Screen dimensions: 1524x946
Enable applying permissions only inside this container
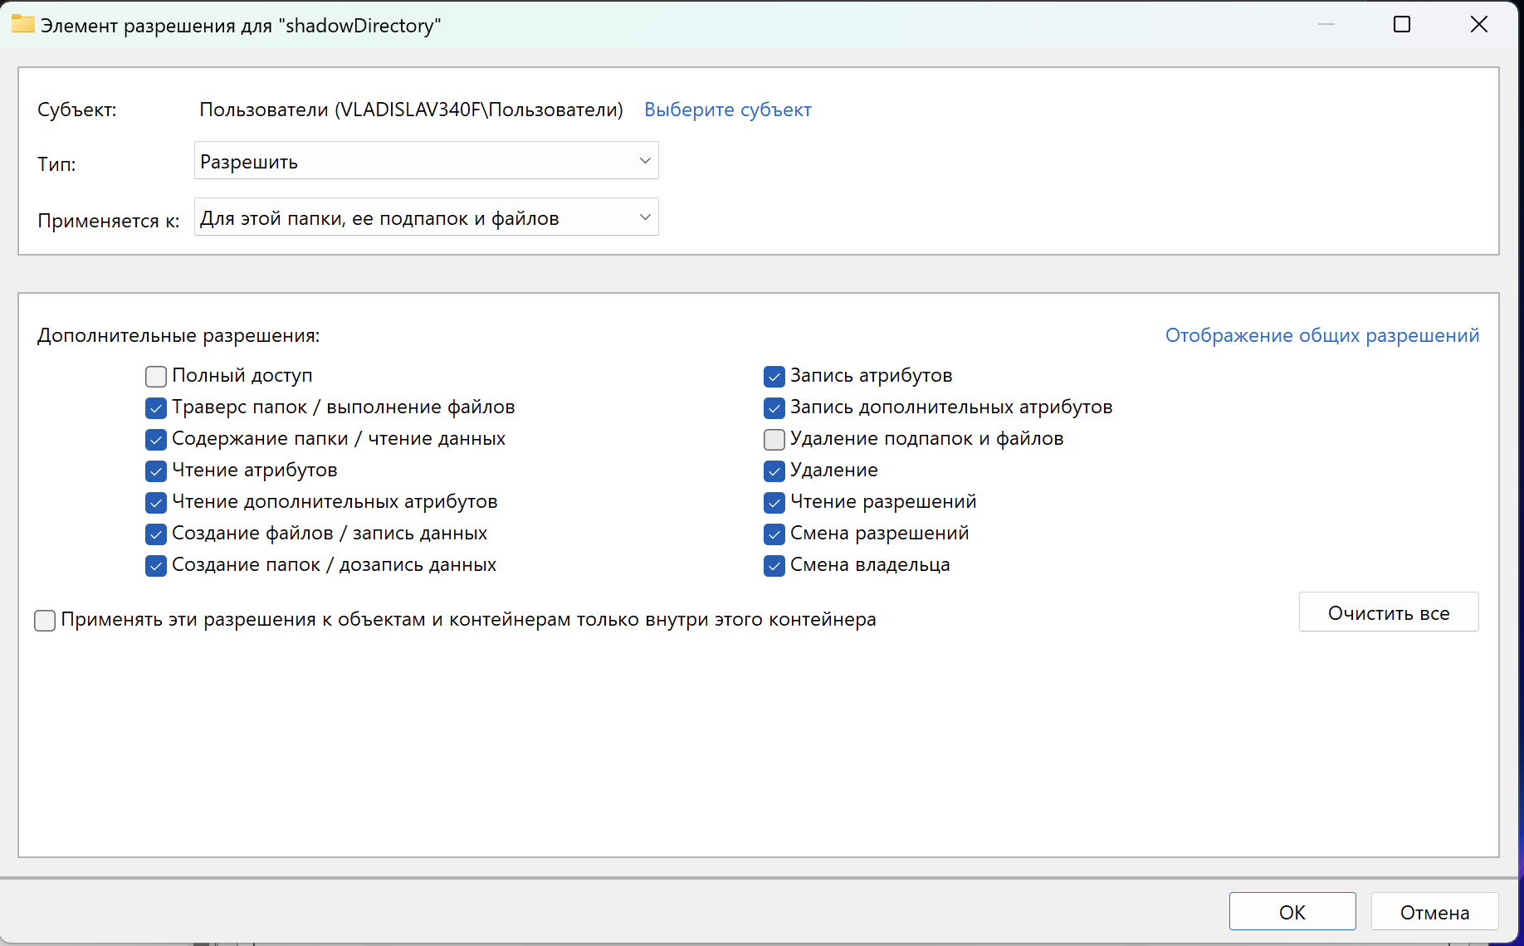pyautogui.click(x=46, y=621)
